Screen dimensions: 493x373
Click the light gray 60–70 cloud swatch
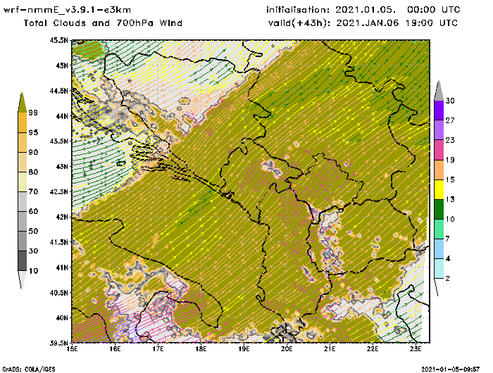point(22,202)
